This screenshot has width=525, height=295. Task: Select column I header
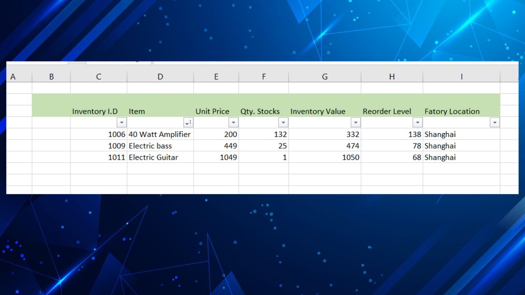461,77
